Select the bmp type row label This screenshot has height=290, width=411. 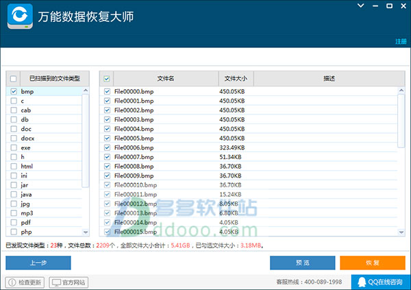tap(27, 92)
